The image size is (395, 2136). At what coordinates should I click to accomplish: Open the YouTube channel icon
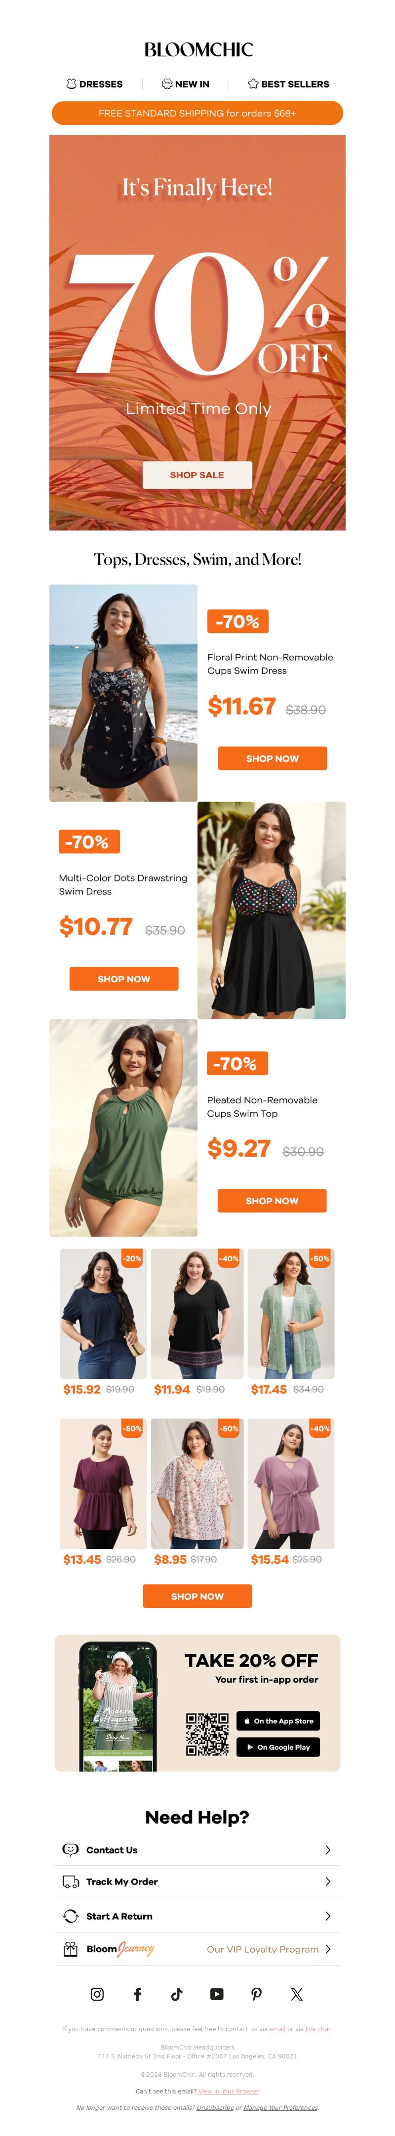pos(216,1994)
